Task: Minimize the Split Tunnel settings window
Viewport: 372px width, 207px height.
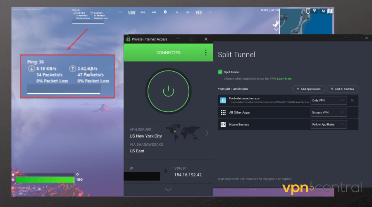Action: (345, 38)
